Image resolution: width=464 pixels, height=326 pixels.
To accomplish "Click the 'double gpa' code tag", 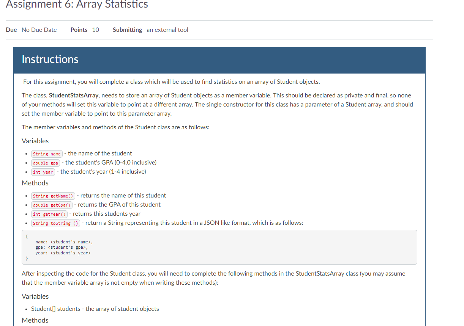I will (46, 163).
